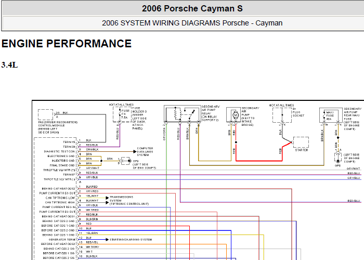The image size is (364, 260).
Task: Click the dashed Starter box
Action: click(x=301, y=142)
